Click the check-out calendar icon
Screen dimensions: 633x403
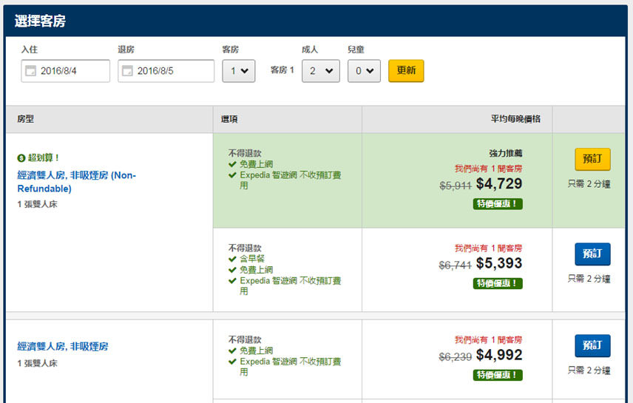coord(127,72)
